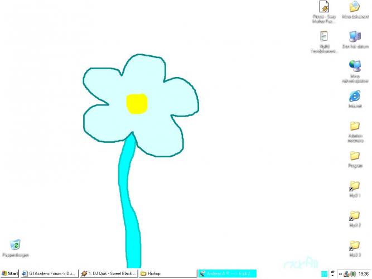Open the Program folder on desktop

(355, 156)
